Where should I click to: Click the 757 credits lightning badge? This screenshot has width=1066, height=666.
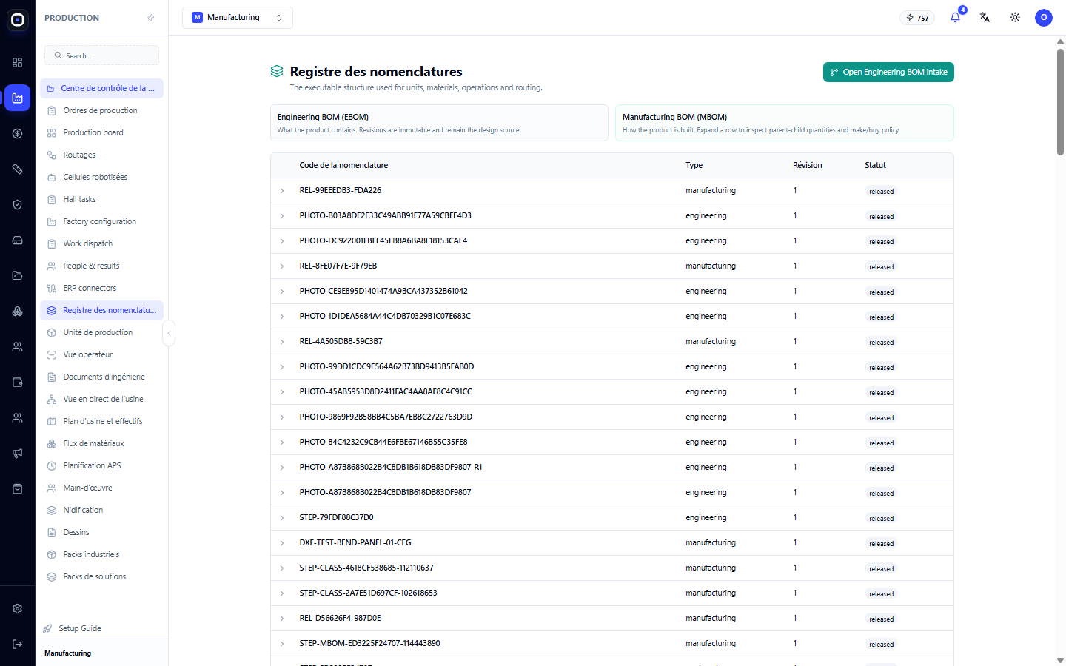point(917,18)
